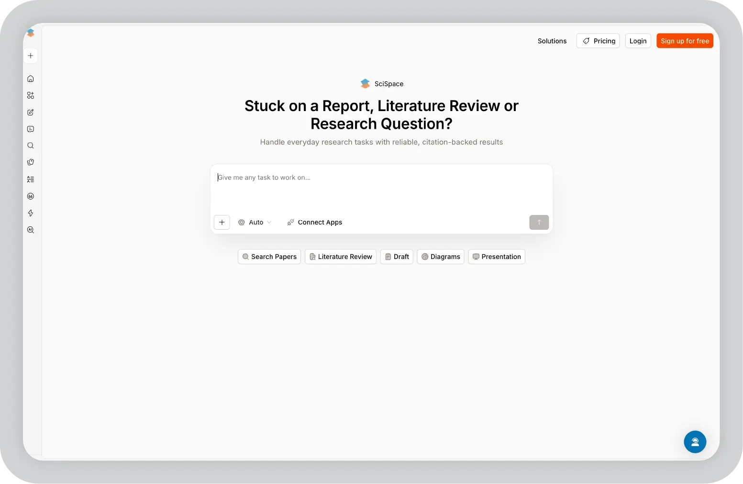Open the Auto model dropdown
Screen dimensions: 743x484
(255, 222)
